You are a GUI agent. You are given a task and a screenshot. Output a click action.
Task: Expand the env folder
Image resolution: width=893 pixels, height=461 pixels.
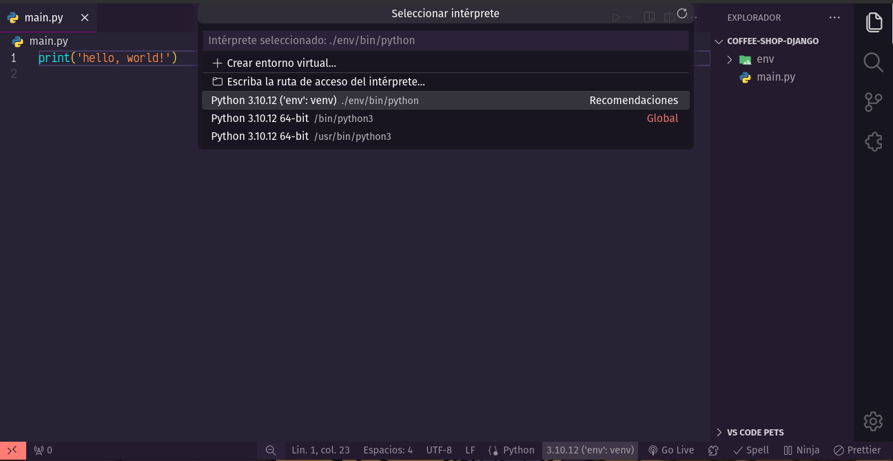pyautogui.click(x=757, y=59)
